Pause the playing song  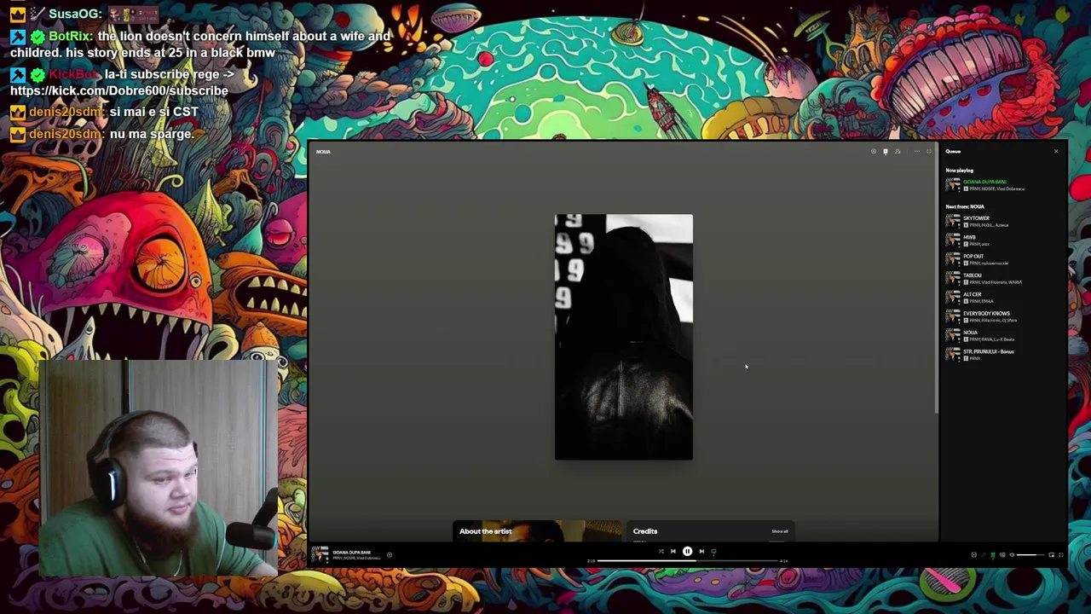[687, 551]
